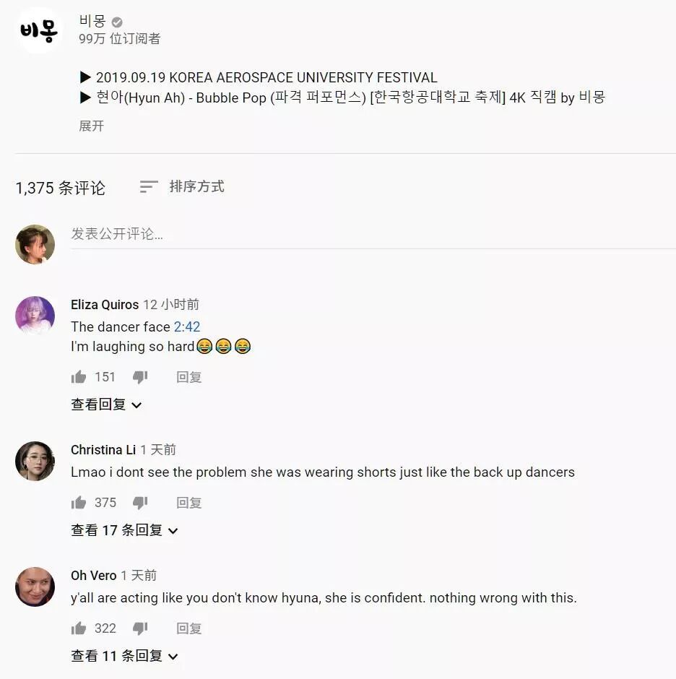This screenshot has height=679, width=676.
Task: Dislike Christina Li's comment
Action: pyautogui.click(x=140, y=503)
